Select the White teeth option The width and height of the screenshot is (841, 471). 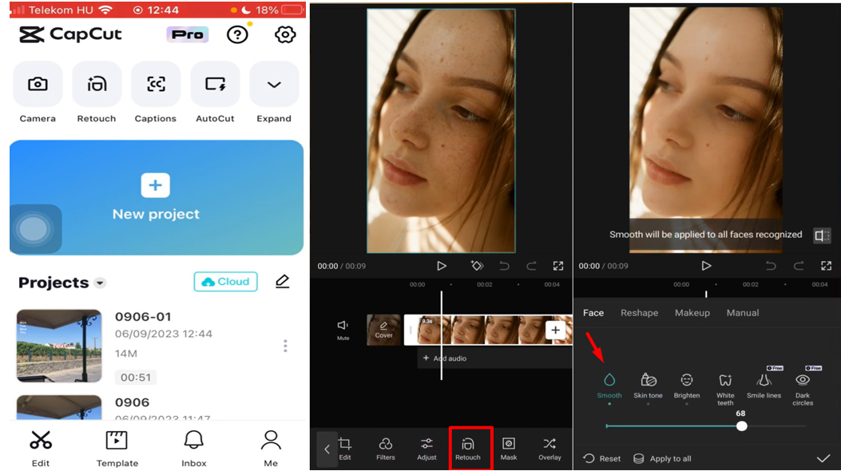(725, 390)
